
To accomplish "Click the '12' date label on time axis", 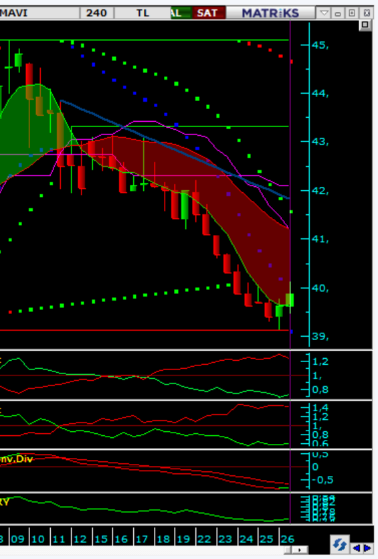I will (x=80, y=539).
